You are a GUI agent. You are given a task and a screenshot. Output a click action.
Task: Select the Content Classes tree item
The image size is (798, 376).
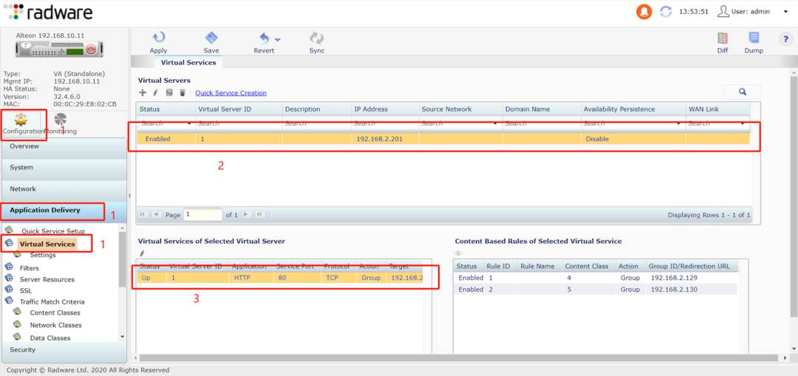tap(55, 313)
